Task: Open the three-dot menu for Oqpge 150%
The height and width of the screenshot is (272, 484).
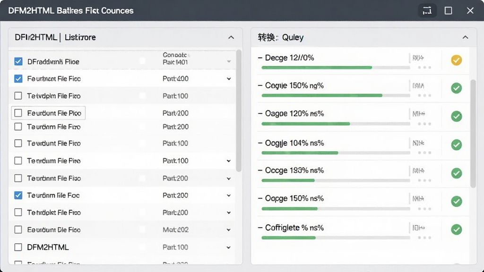Action: point(424,209)
